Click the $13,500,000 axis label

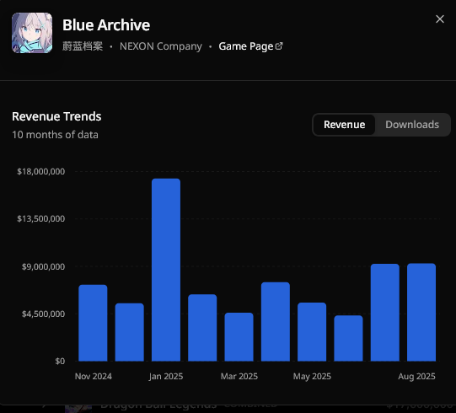point(41,218)
